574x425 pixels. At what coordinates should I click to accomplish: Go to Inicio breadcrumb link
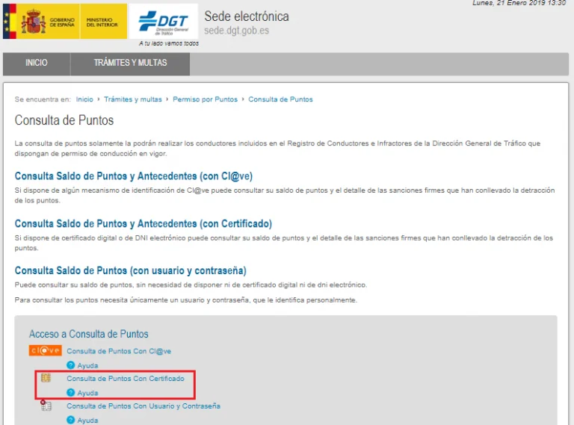(x=84, y=99)
